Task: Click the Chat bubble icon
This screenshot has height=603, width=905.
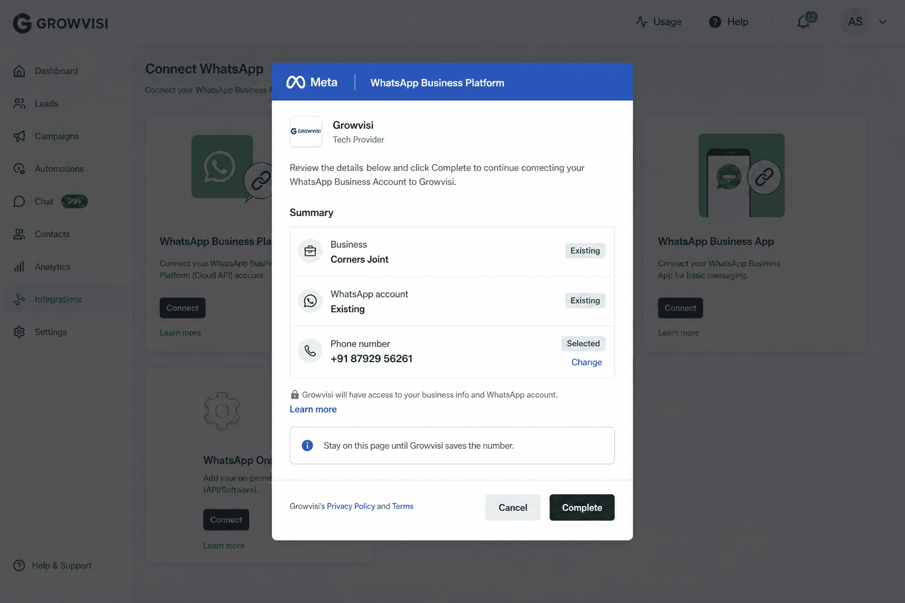Action: (x=19, y=201)
